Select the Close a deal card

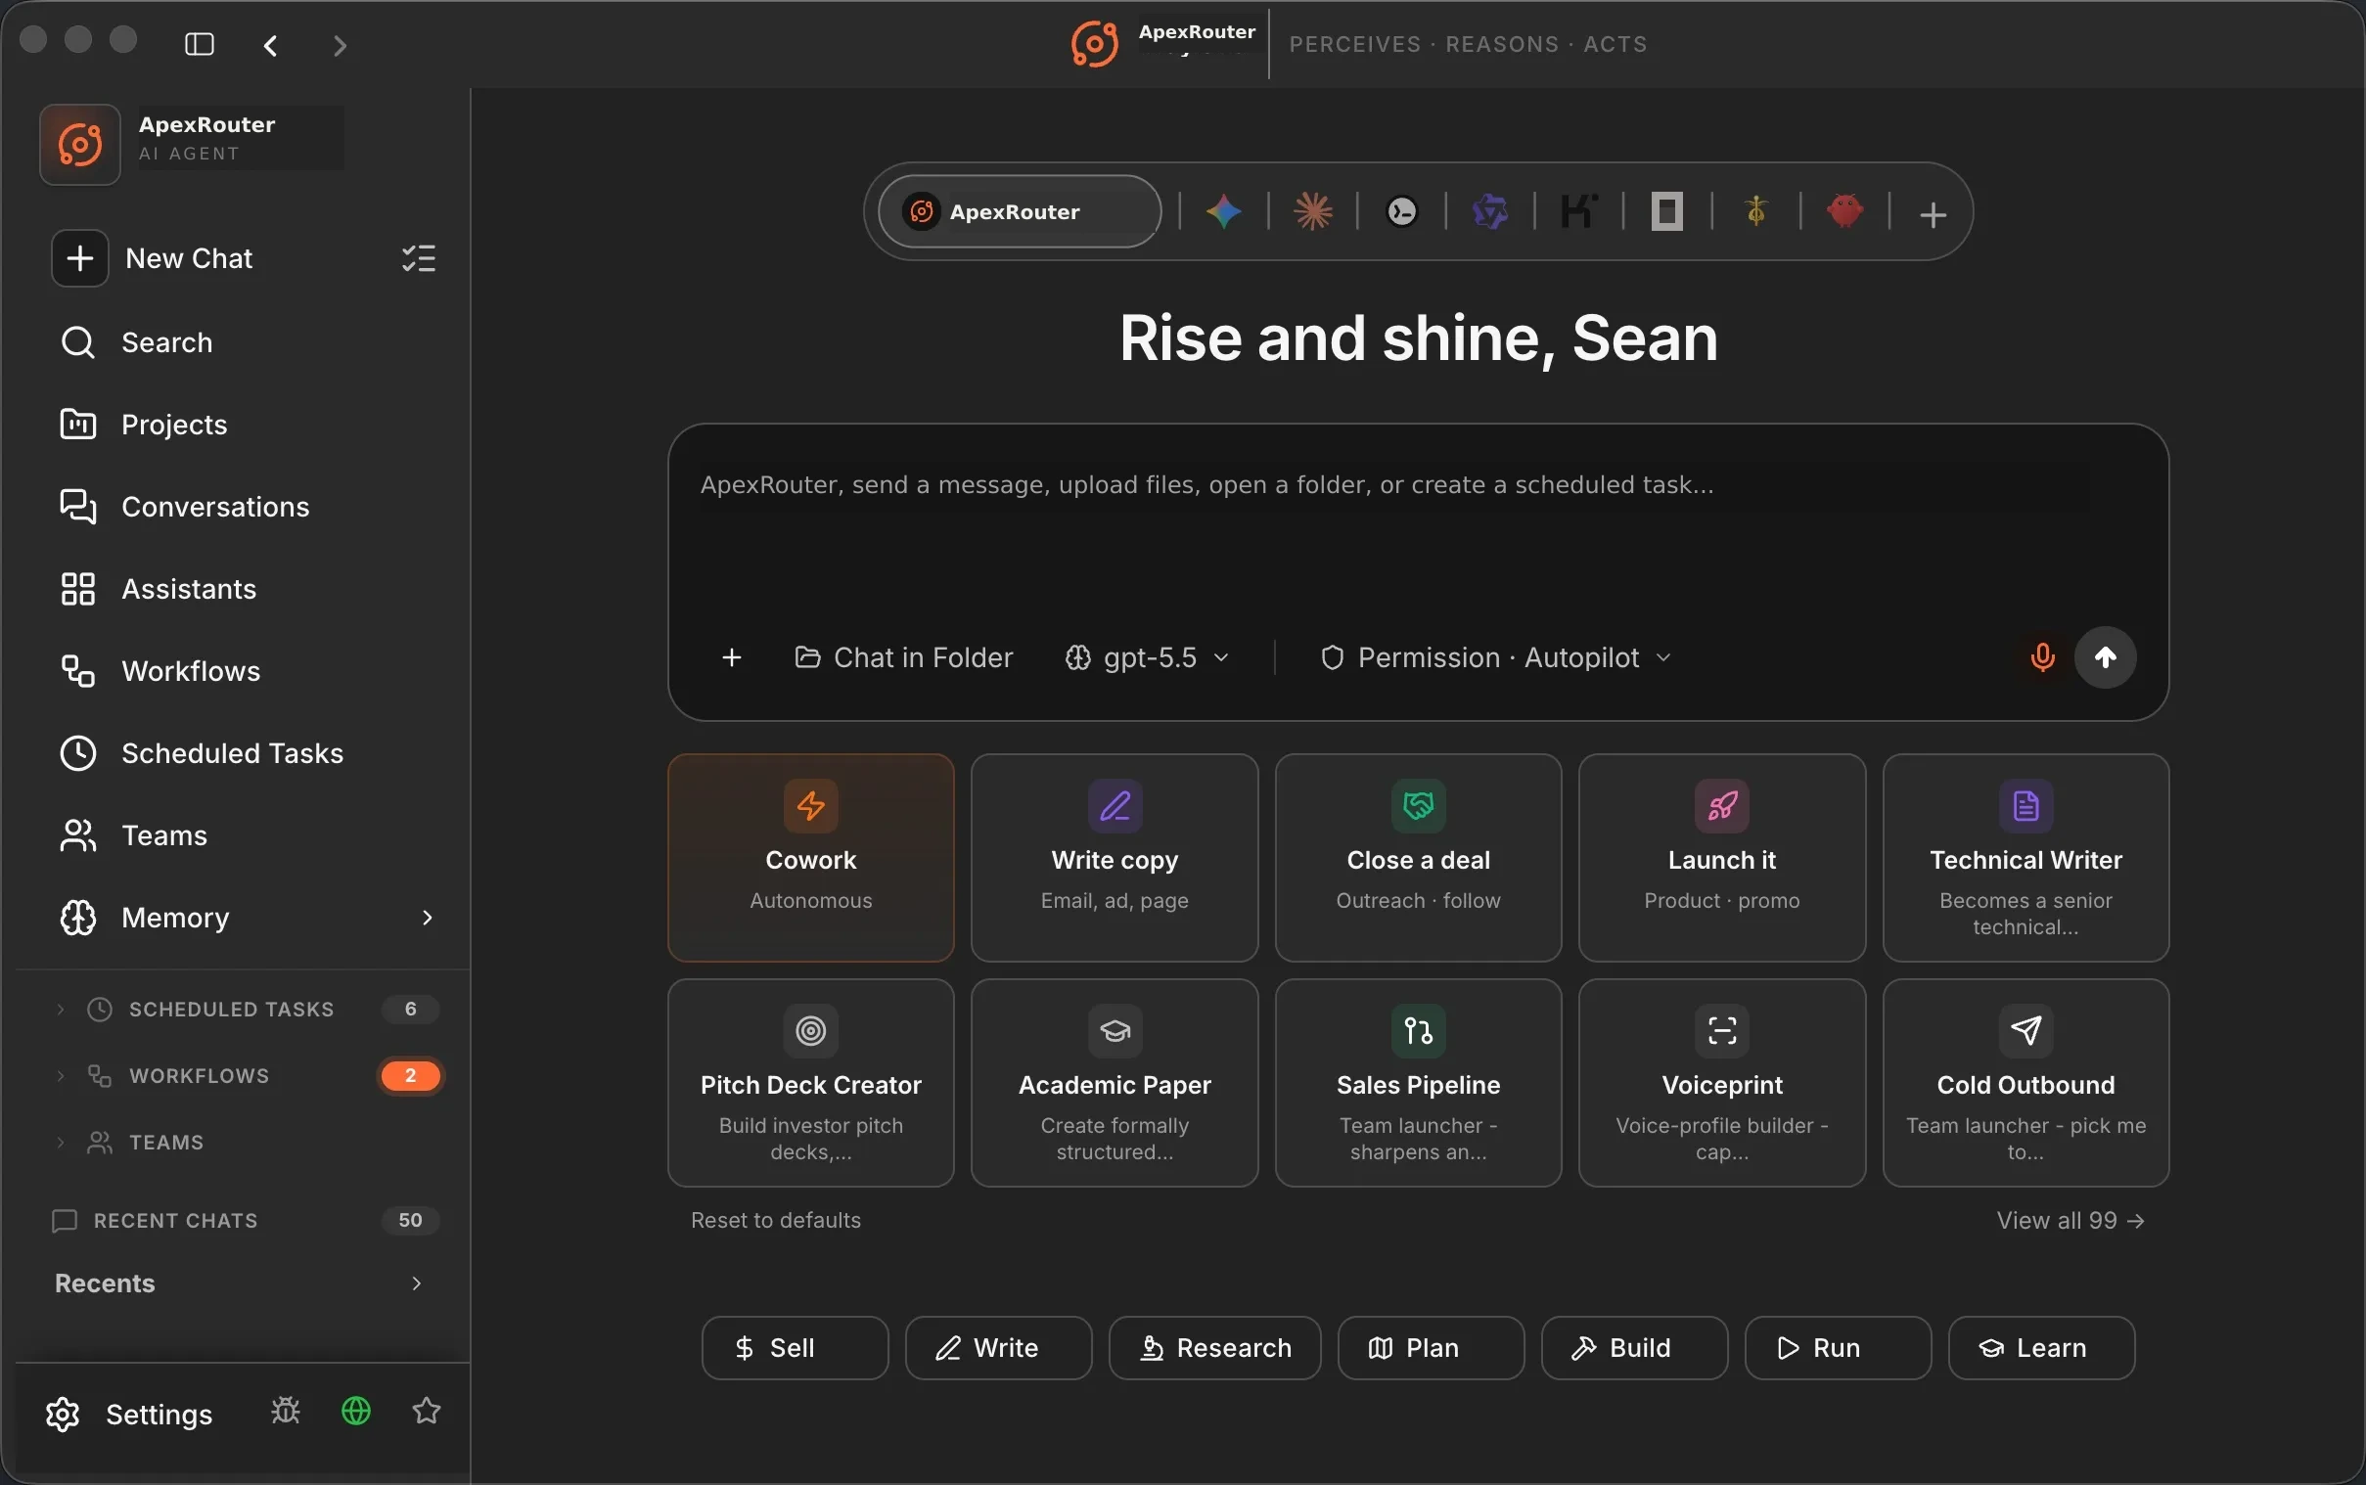[x=1417, y=857]
